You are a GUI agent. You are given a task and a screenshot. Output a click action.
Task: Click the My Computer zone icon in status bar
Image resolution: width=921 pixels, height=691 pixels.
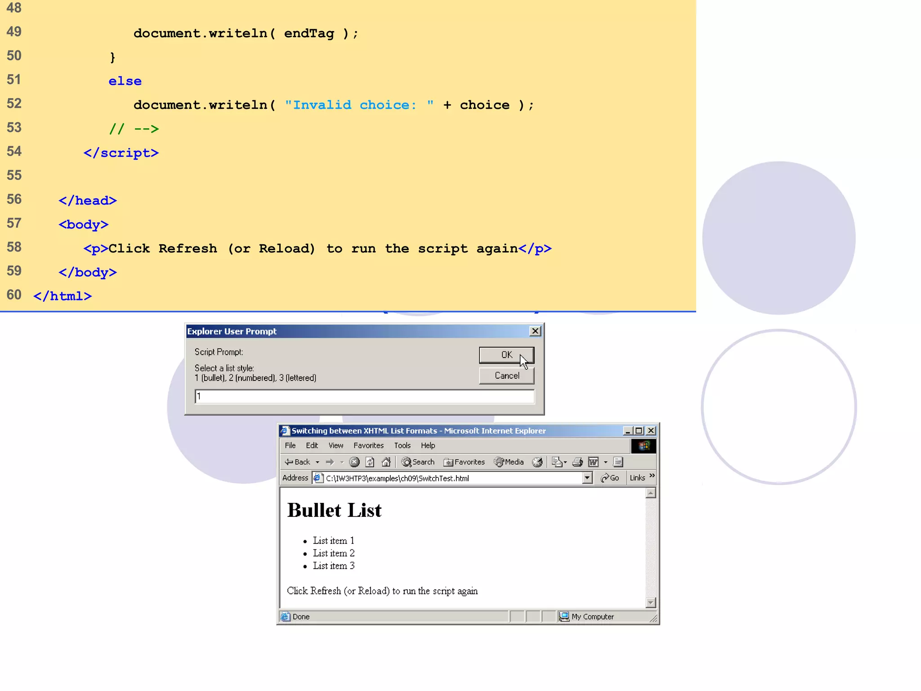point(564,617)
